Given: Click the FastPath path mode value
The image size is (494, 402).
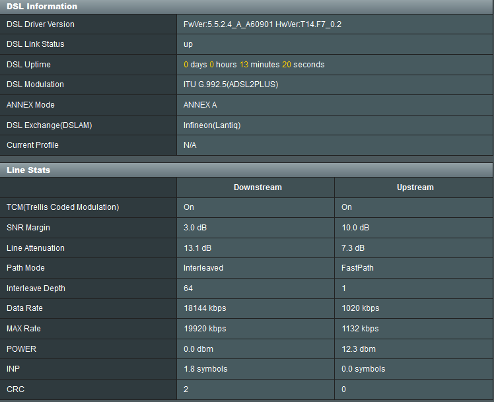Looking at the screenshot, I should pos(357,268).
